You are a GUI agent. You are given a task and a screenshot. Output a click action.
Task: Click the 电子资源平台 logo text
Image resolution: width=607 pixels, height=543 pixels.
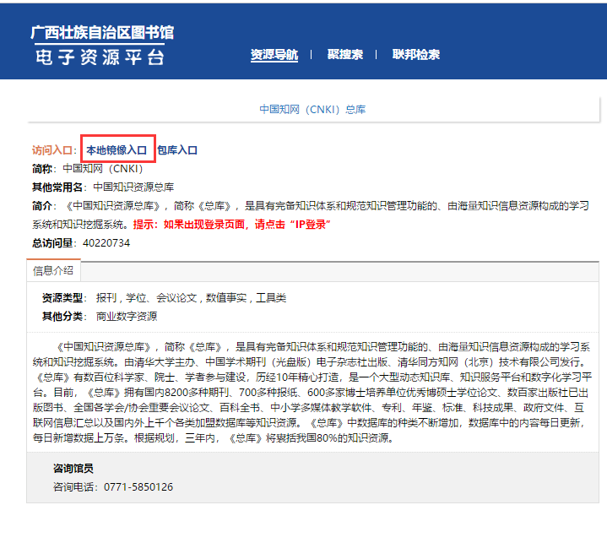pyautogui.click(x=100, y=57)
